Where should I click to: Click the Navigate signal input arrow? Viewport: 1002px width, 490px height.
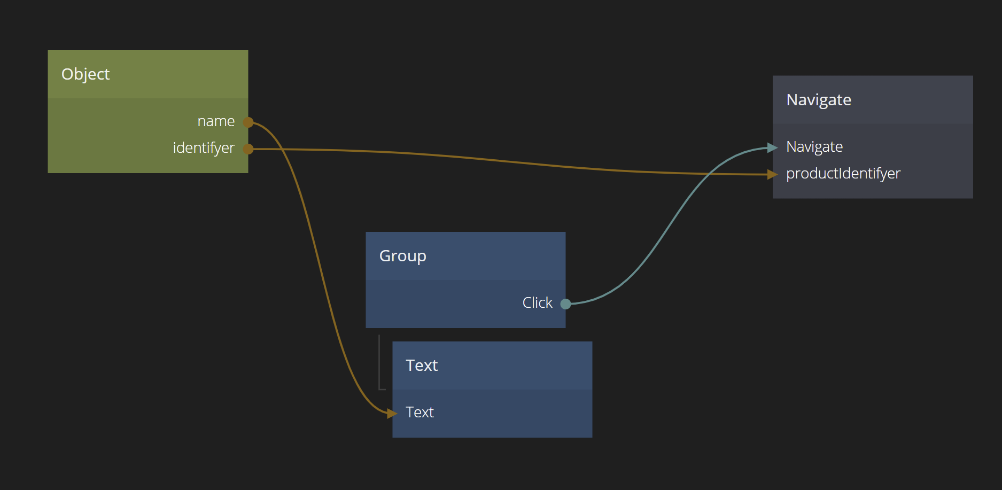(772, 147)
